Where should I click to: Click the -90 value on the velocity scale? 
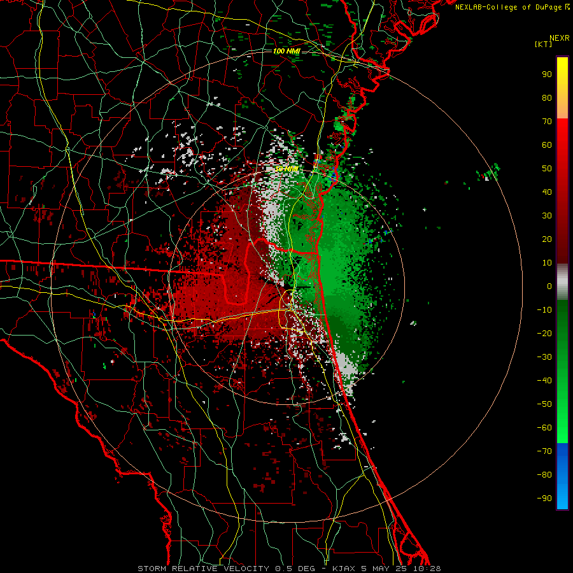[x=544, y=499]
